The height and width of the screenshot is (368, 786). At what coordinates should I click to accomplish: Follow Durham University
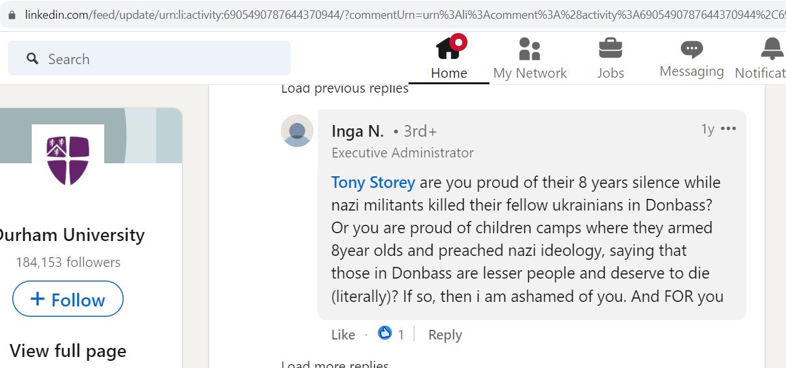pyautogui.click(x=68, y=299)
